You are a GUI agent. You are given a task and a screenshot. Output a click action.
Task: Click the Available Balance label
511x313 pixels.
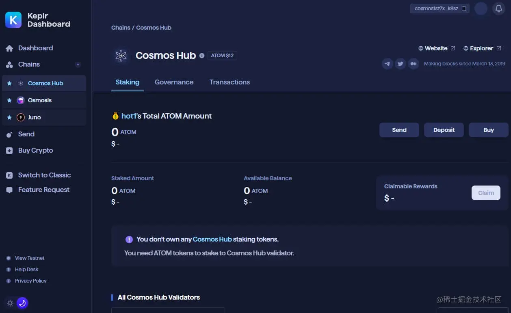click(268, 178)
